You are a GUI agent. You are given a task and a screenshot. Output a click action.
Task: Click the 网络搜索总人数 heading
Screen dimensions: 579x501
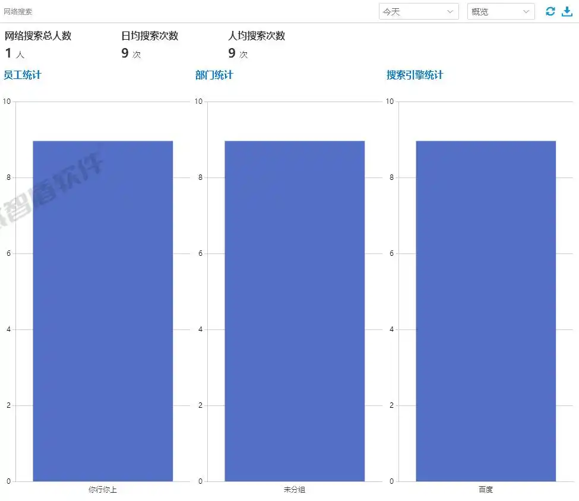pos(37,36)
